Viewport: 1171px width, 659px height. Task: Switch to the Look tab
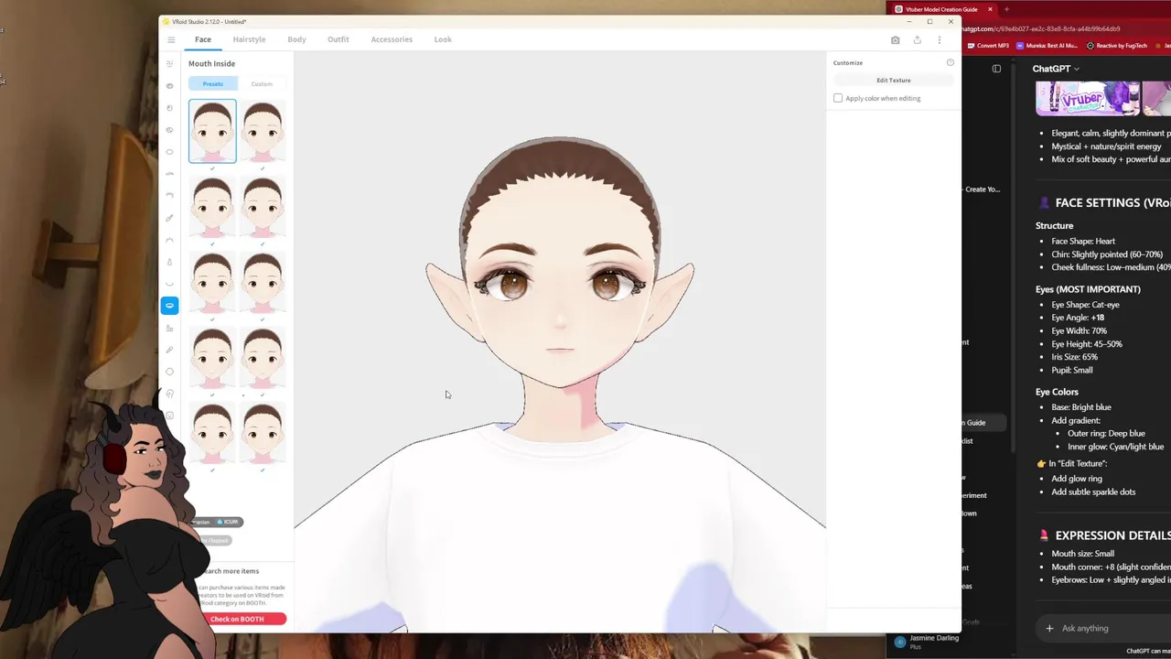[x=443, y=39]
